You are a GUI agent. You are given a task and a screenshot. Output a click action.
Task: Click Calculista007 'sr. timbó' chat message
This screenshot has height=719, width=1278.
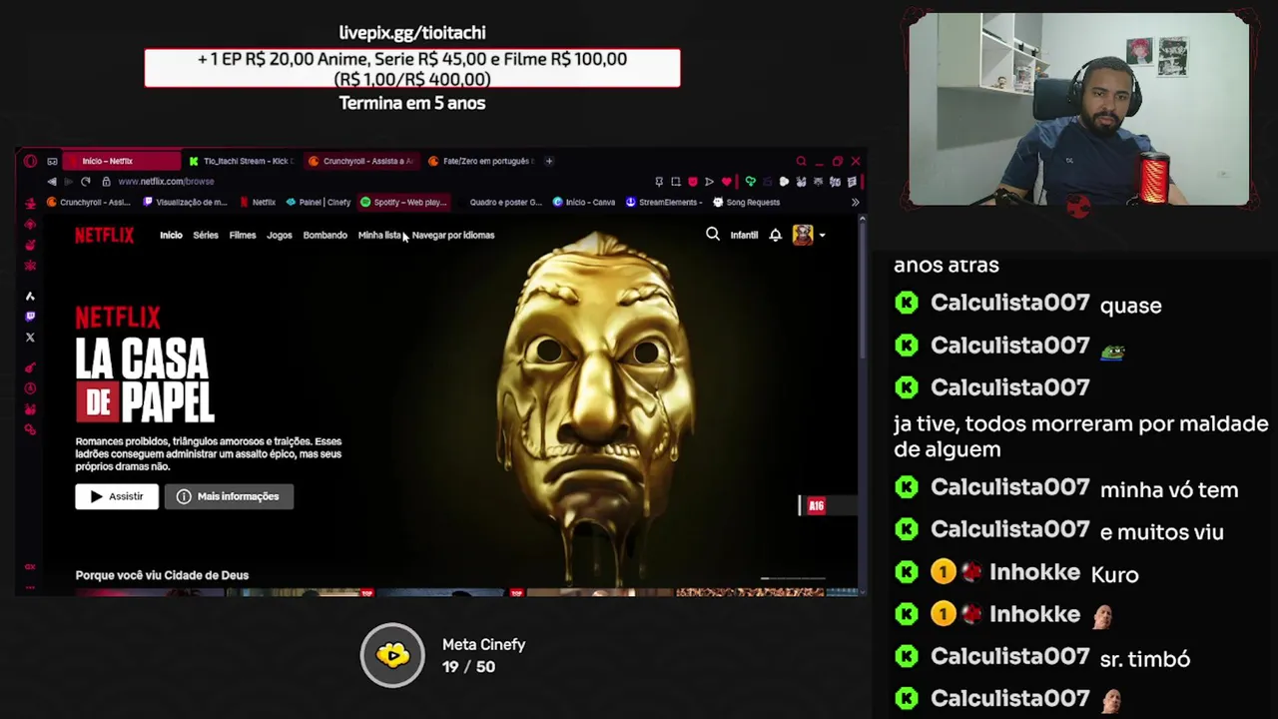coord(1145,659)
